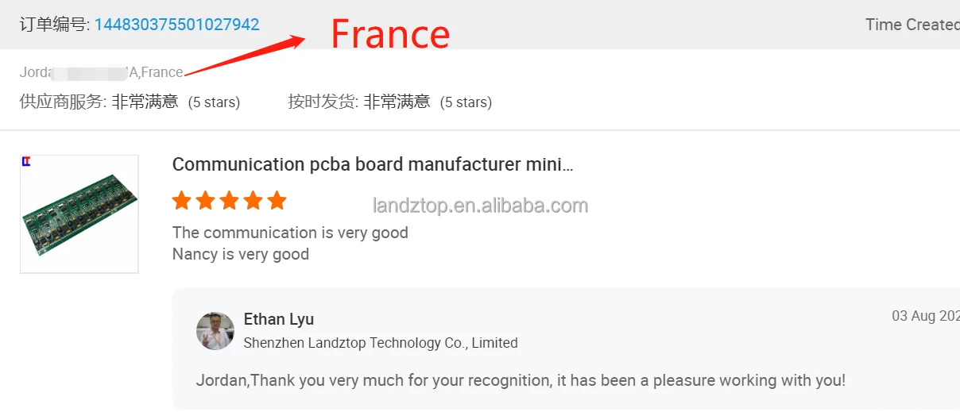Click the Ethan Lyu name

[279, 319]
